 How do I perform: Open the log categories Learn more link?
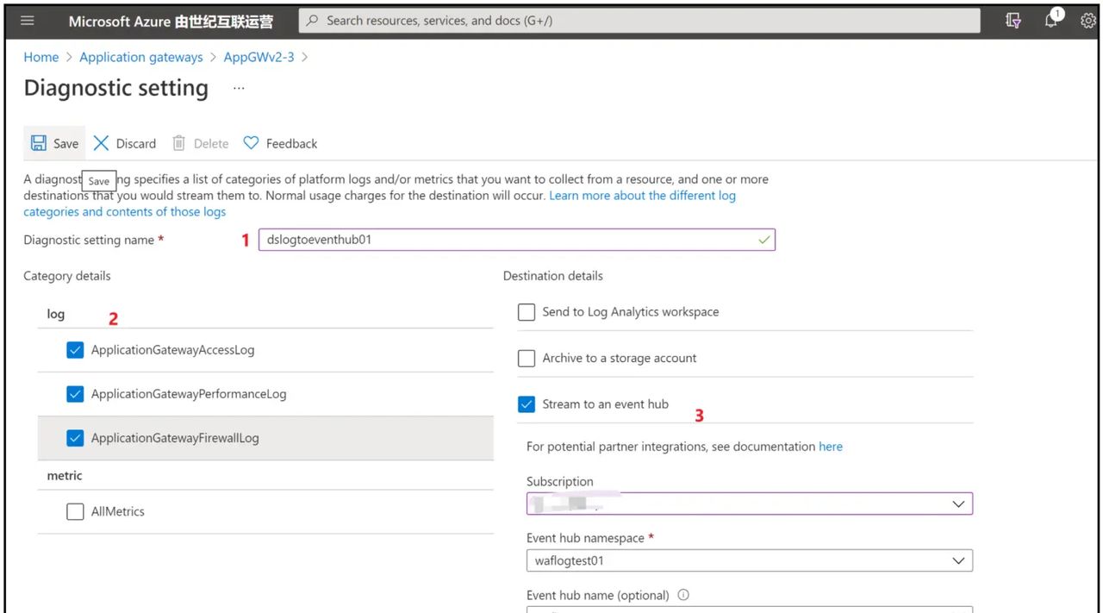pos(642,195)
